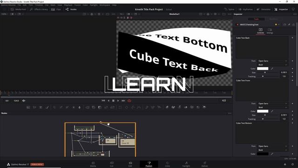Mute the audio speaker icon
Image resolution: width=298 pixels, height=168 pixels.
pos(24,101)
